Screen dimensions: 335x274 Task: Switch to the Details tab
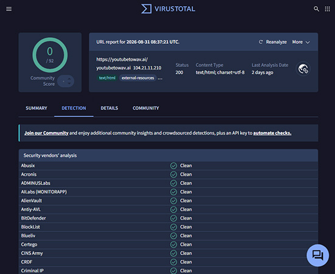click(x=109, y=108)
